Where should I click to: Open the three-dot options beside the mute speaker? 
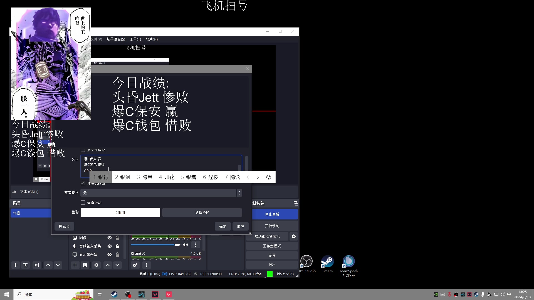coord(196,245)
